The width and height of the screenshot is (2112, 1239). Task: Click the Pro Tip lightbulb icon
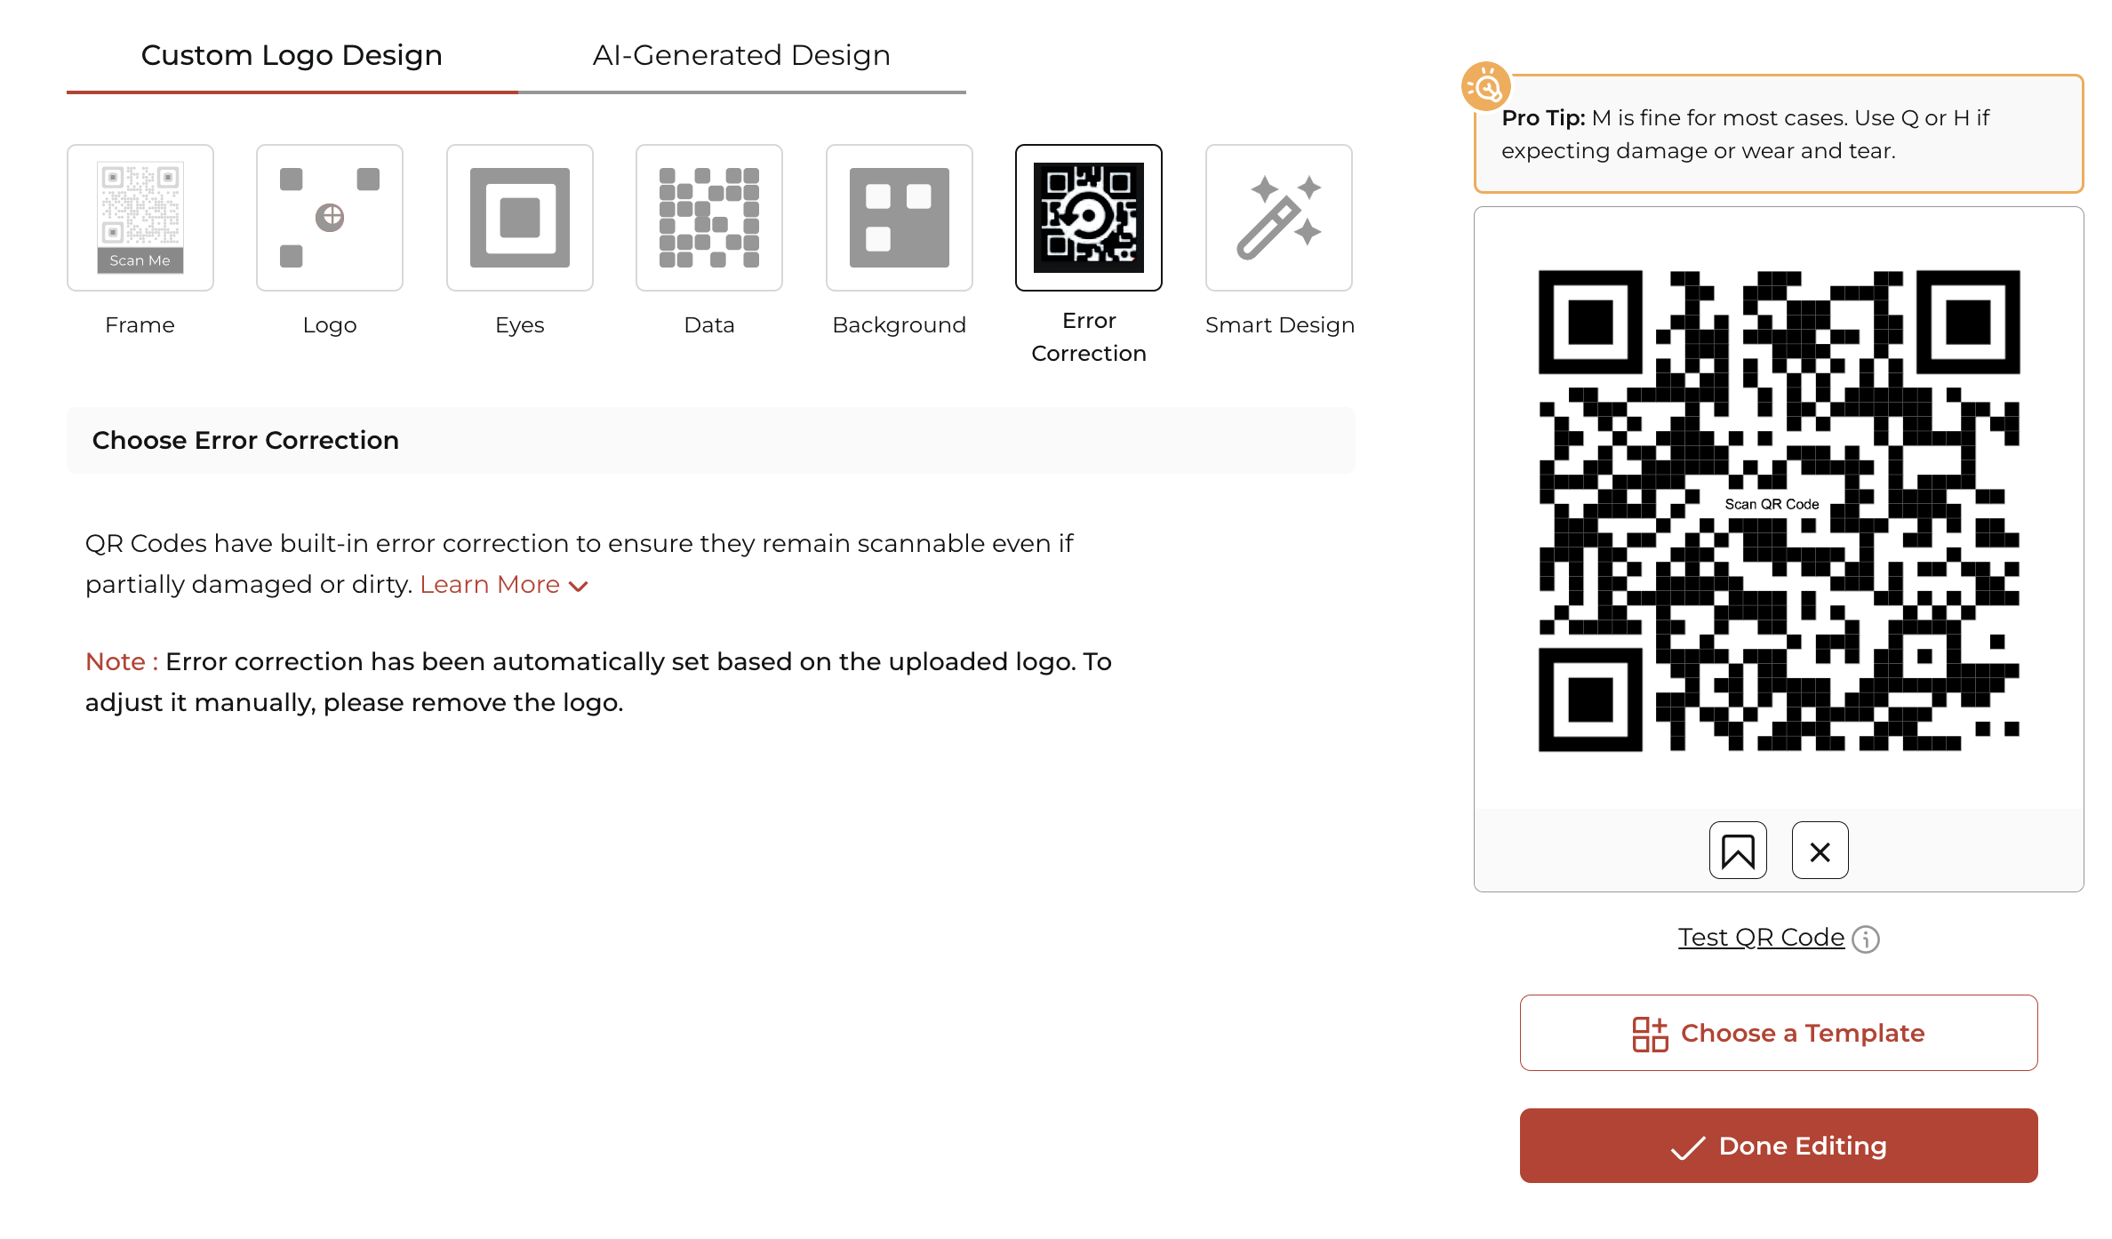click(1486, 86)
